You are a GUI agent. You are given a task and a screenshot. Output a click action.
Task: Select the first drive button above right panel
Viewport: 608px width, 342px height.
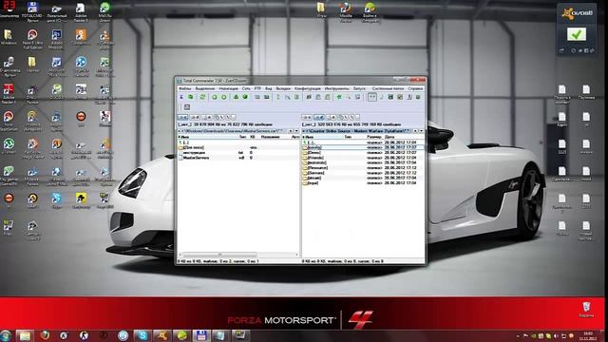coord(307,117)
